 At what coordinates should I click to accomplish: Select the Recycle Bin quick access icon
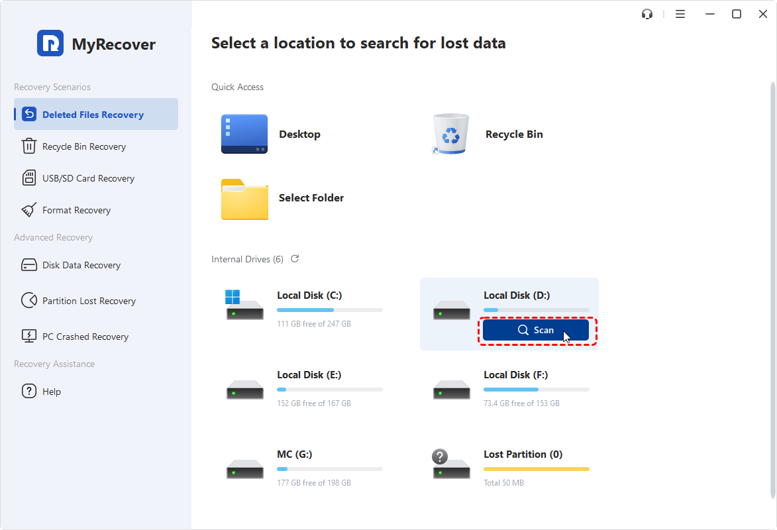pos(450,134)
